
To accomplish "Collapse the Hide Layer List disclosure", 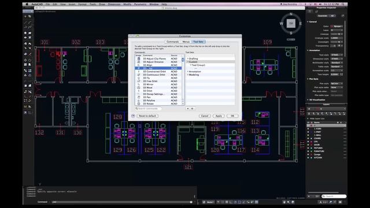I will [x=308, y=118].
